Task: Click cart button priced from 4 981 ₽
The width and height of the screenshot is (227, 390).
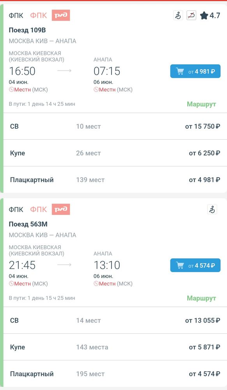Action: coord(195,71)
